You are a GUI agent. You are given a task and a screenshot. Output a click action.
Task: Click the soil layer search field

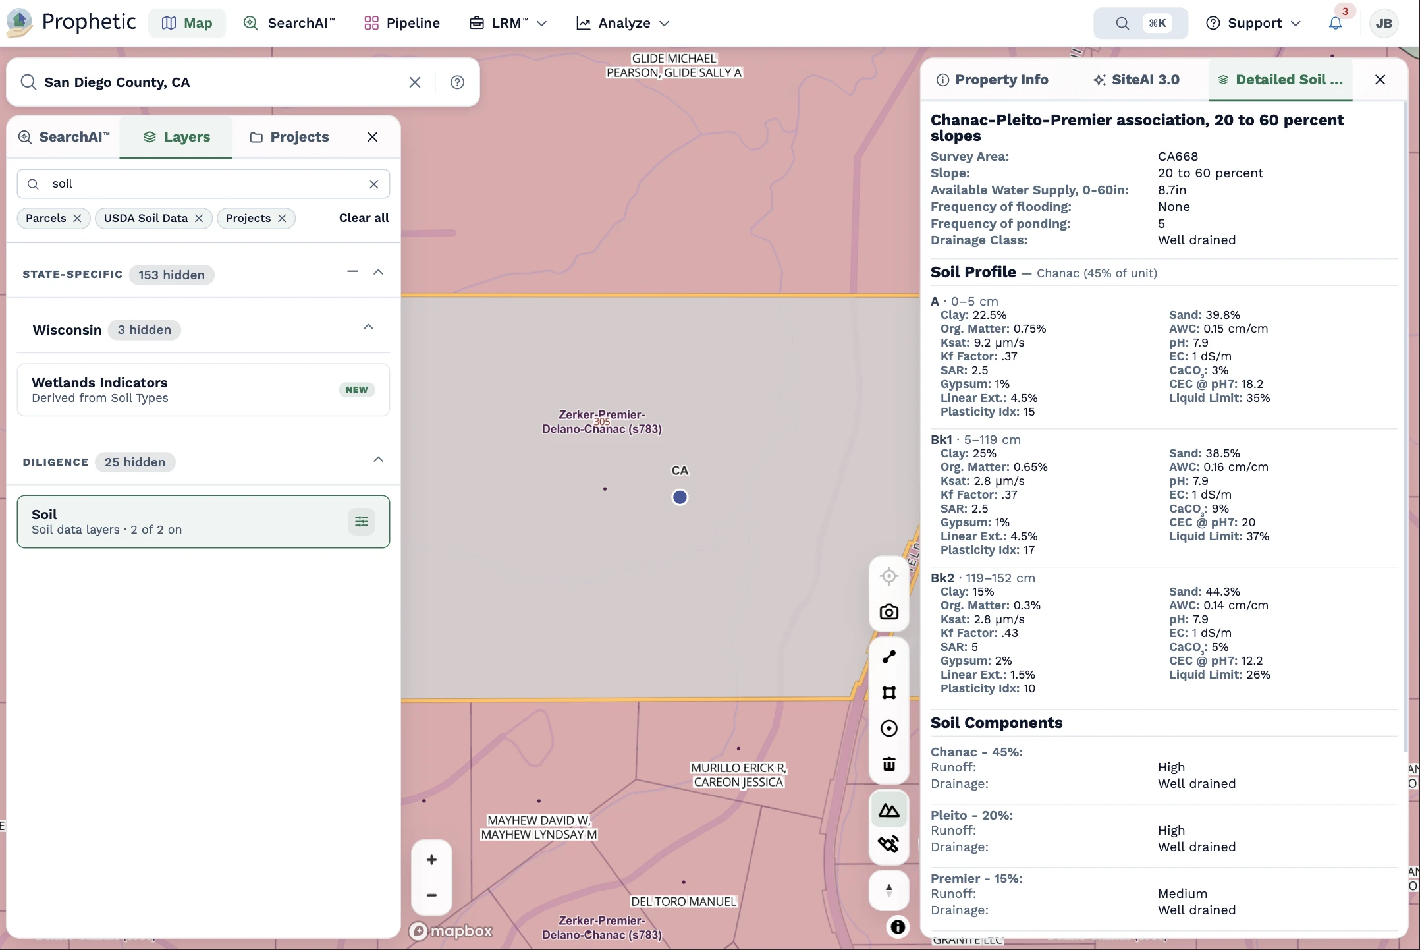tap(203, 184)
